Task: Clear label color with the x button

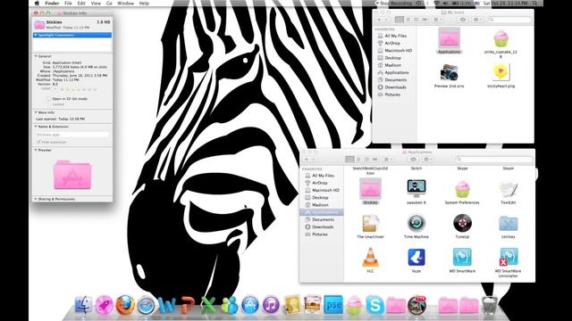Action: [55, 89]
